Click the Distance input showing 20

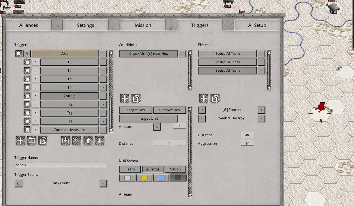pos(247,135)
